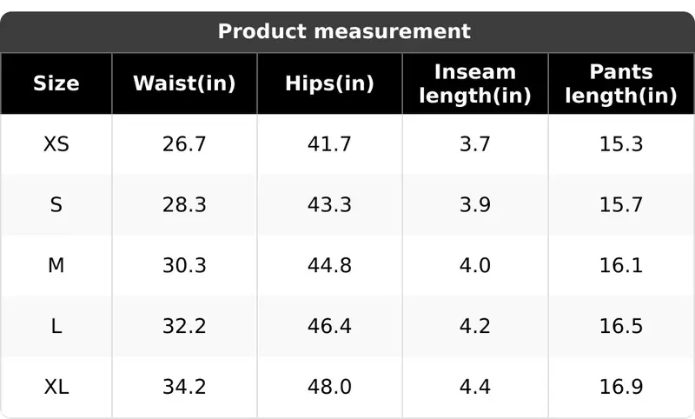695x419 pixels.
Task: Click the 26.7 waist value
Action: pyautogui.click(x=184, y=144)
